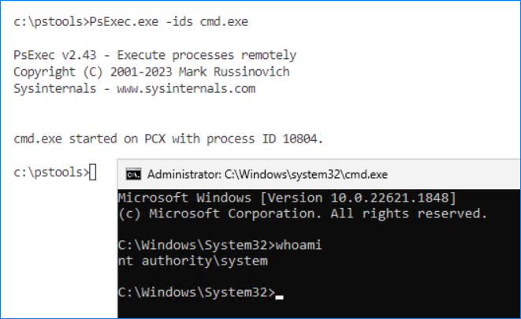
Task: Click the Mark Russinovich name
Action: [x=234, y=72]
